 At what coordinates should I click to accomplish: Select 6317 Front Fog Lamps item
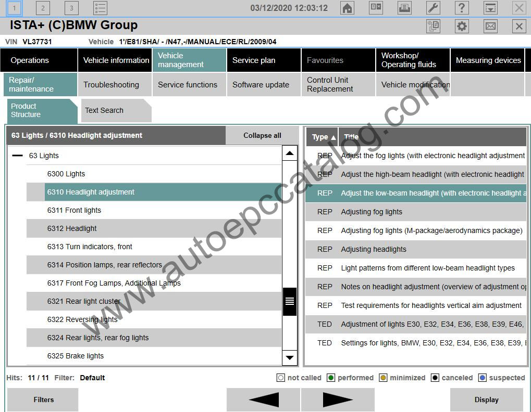[154, 283]
